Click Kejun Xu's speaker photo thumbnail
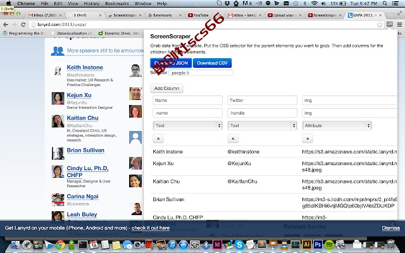405x253 pixels. [x=58, y=99]
